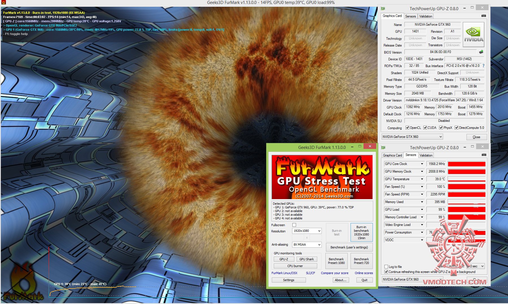This screenshot has width=508, height=304.
Task: Run Benchmark Preset:1080
Action: pos(336,261)
